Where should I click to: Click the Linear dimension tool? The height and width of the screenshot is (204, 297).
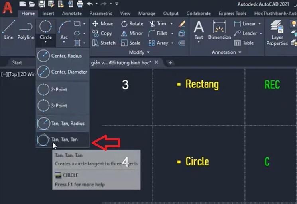tap(244, 24)
